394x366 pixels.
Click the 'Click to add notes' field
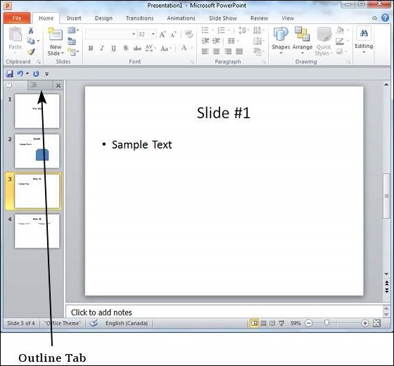[224, 312]
